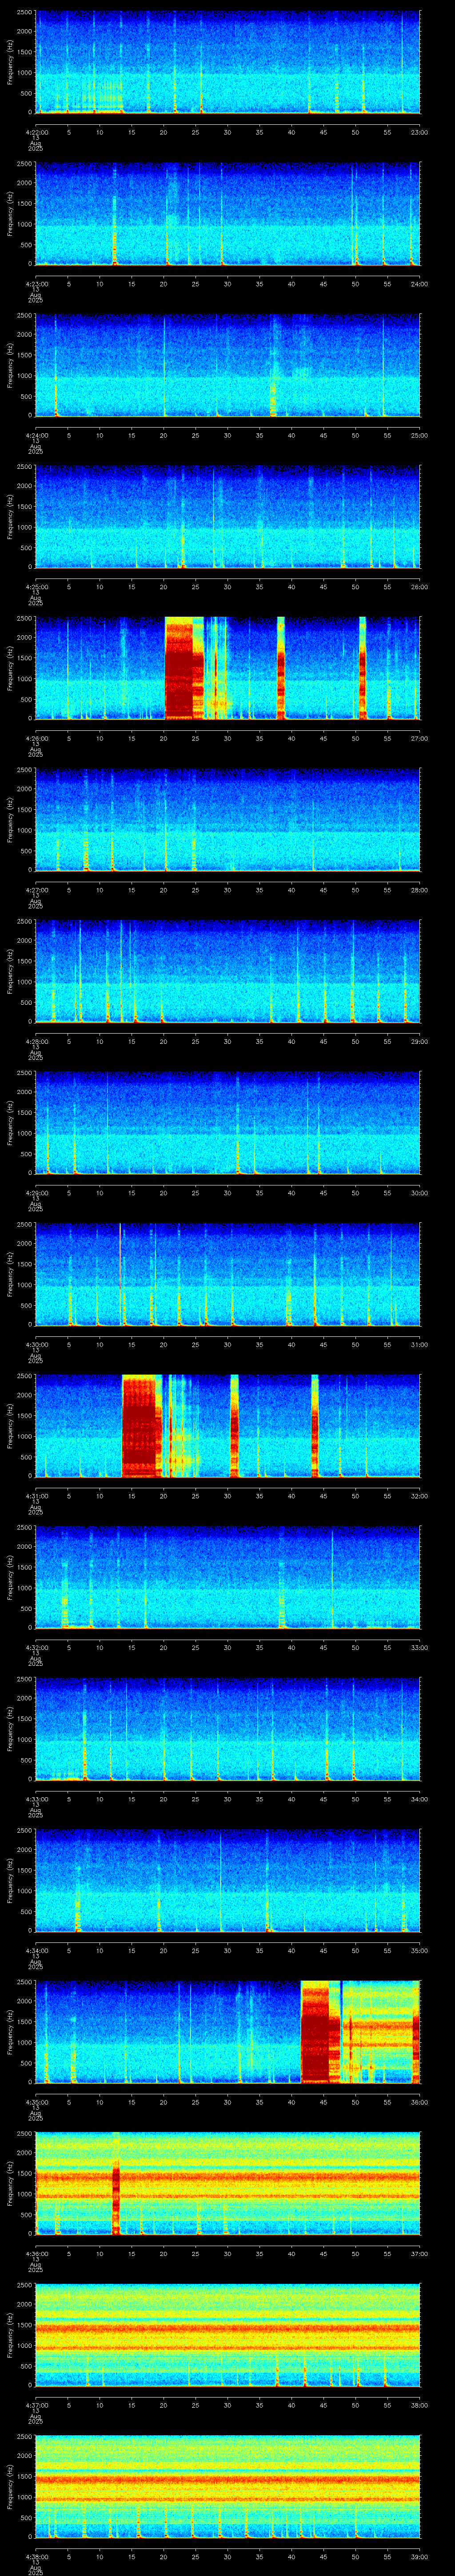Open the spectrogram panel starting at 4:32:00
Image resolution: width=455 pixels, height=2576 pixels.
tap(227, 1578)
